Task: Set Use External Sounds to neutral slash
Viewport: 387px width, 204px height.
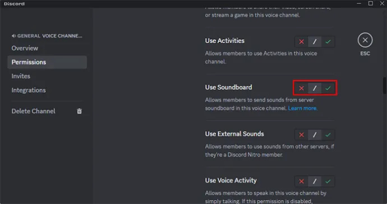Action: (315, 135)
